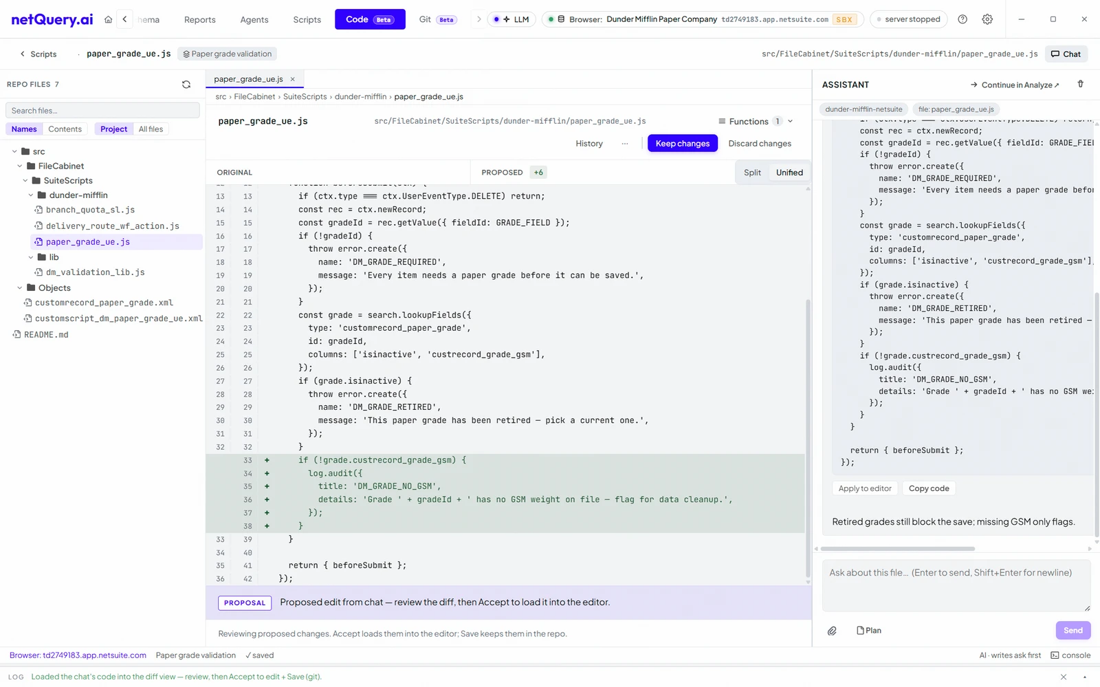Expand the Functions dropdown
This screenshot has height=687, width=1100.
pyautogui.click(x=755, y=121)
